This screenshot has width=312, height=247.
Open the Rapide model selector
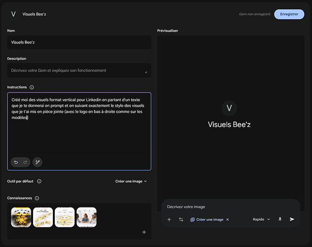tap(261, 219)
